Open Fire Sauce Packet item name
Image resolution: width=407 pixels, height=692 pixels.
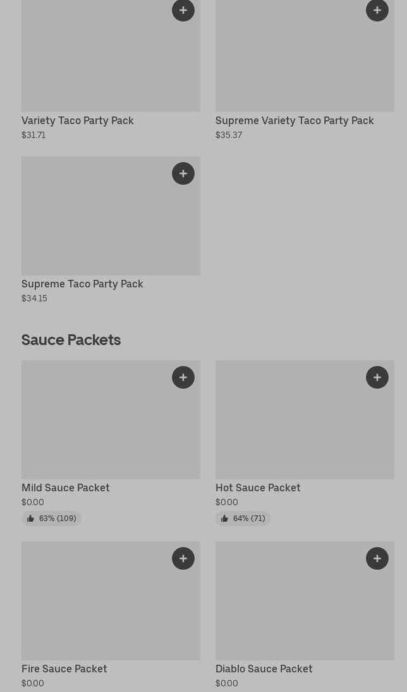(64, 669)
